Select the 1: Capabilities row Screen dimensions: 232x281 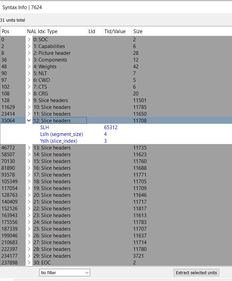tap(116, 46)
